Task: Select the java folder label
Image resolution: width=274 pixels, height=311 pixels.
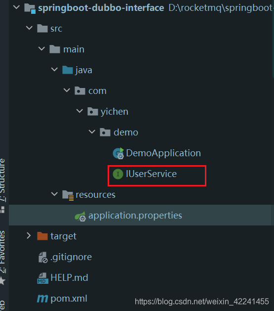Action: coord(83,70)
